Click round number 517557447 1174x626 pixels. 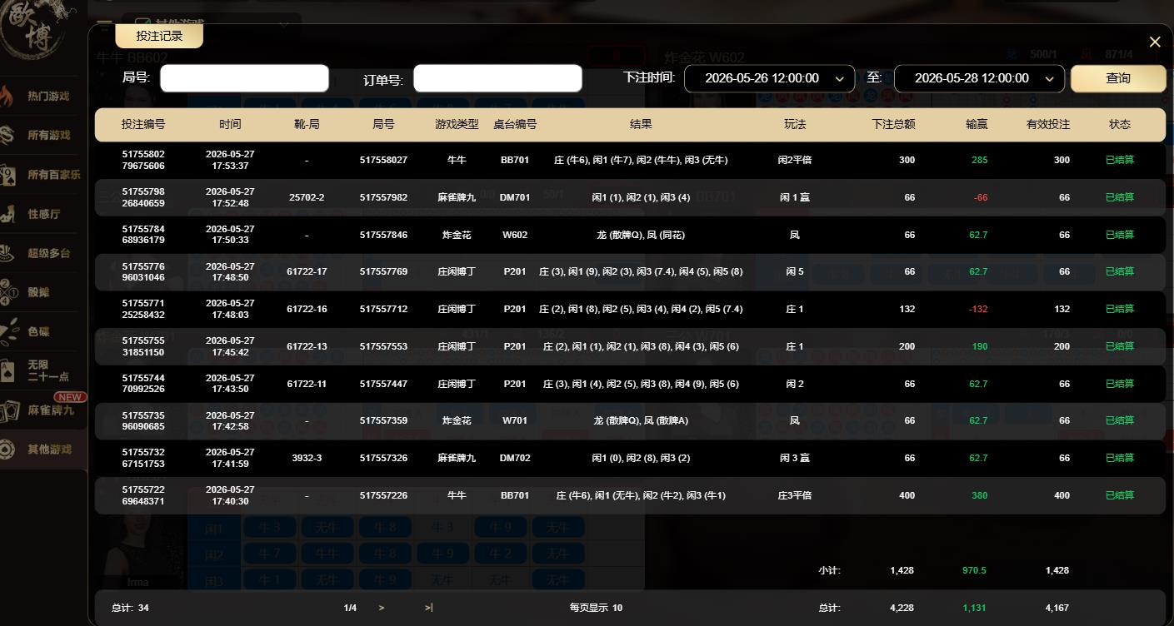tap(383, 384)
